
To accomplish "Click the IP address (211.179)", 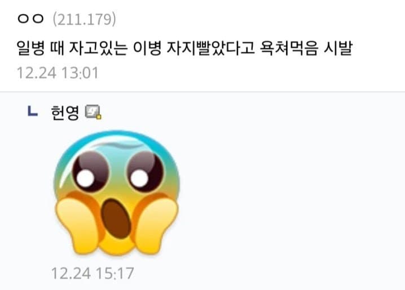I will coord(85,20).
